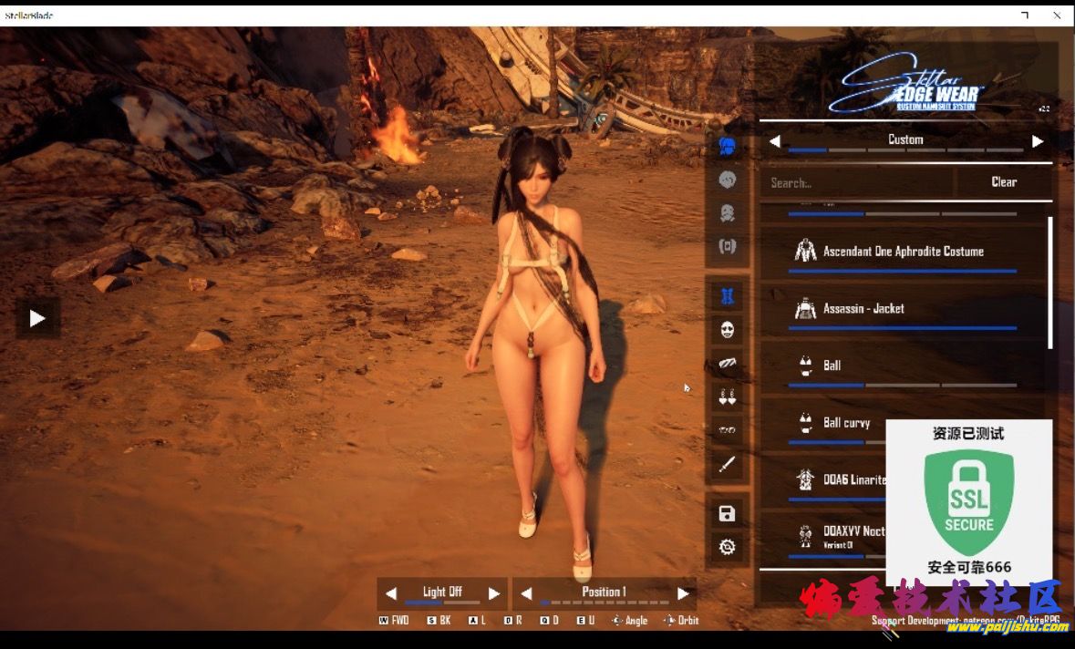Open the sword weapon category icon
The width and height of the screenshot is (1075, 649).
727,464
